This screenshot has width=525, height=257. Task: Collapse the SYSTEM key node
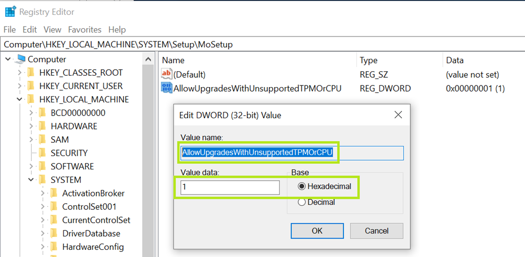pos(31,180)
